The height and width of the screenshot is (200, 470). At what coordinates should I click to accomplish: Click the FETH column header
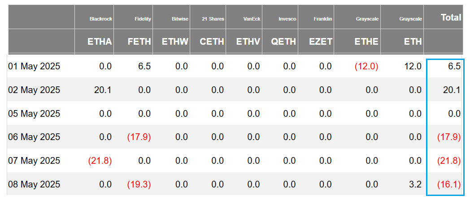click(139, 42)
